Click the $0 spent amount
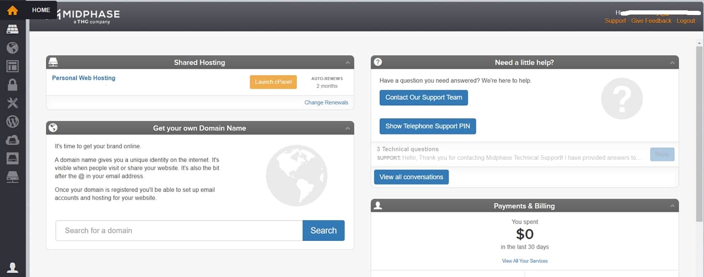The height and width of the screenshot is (277, 704). (525, 234)
